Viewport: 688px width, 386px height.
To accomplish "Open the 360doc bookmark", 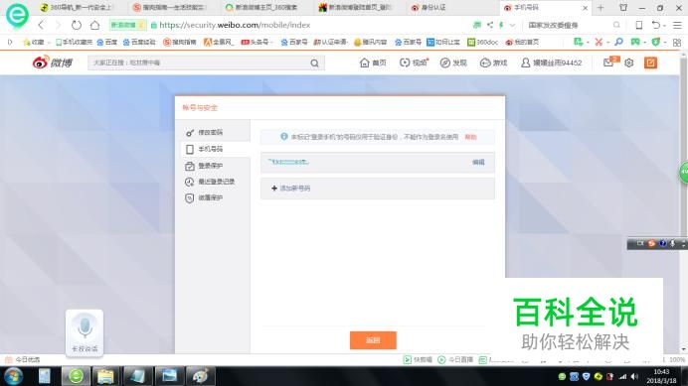I will 482,42.
